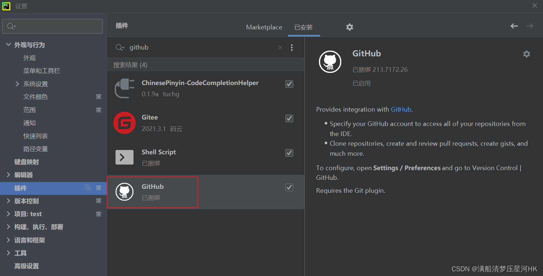Click the PyCharm logo in title bar
Viewport: 543px width, 276px height.
coord(6,6)
